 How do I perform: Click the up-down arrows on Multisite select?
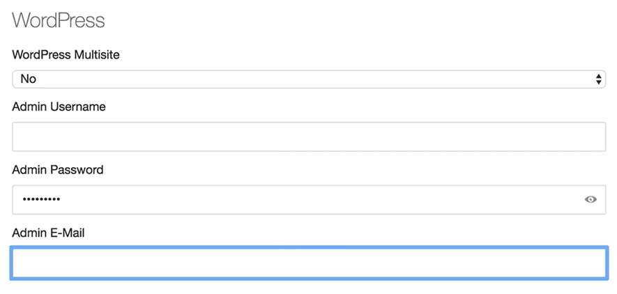(x=598, y=79)
